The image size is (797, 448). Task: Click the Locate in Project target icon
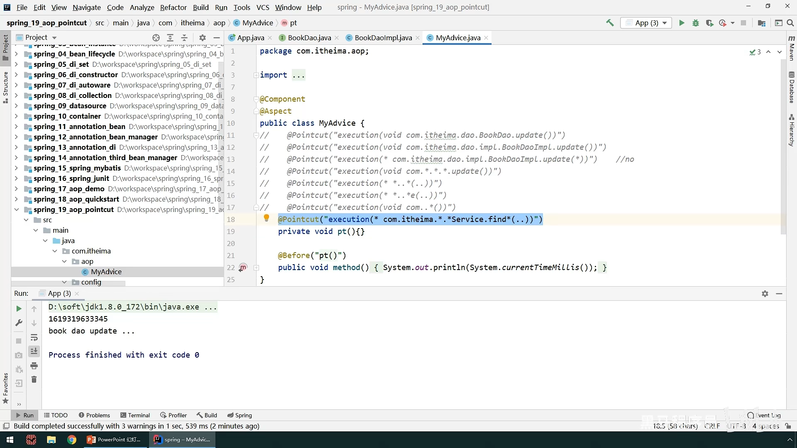(x=156, y=38)
